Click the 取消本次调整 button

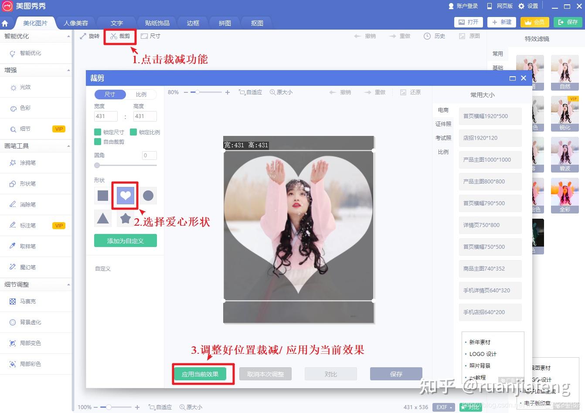[265, 374]
